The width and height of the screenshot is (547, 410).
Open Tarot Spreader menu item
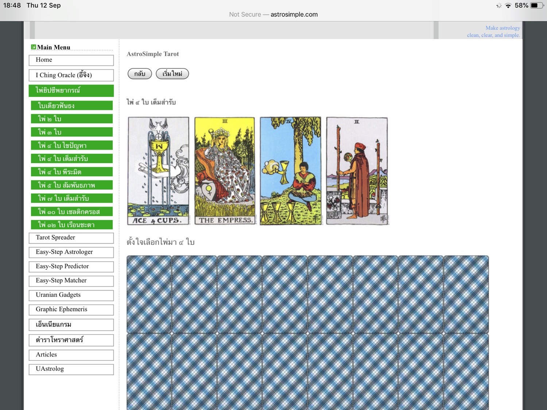[71, 238]
